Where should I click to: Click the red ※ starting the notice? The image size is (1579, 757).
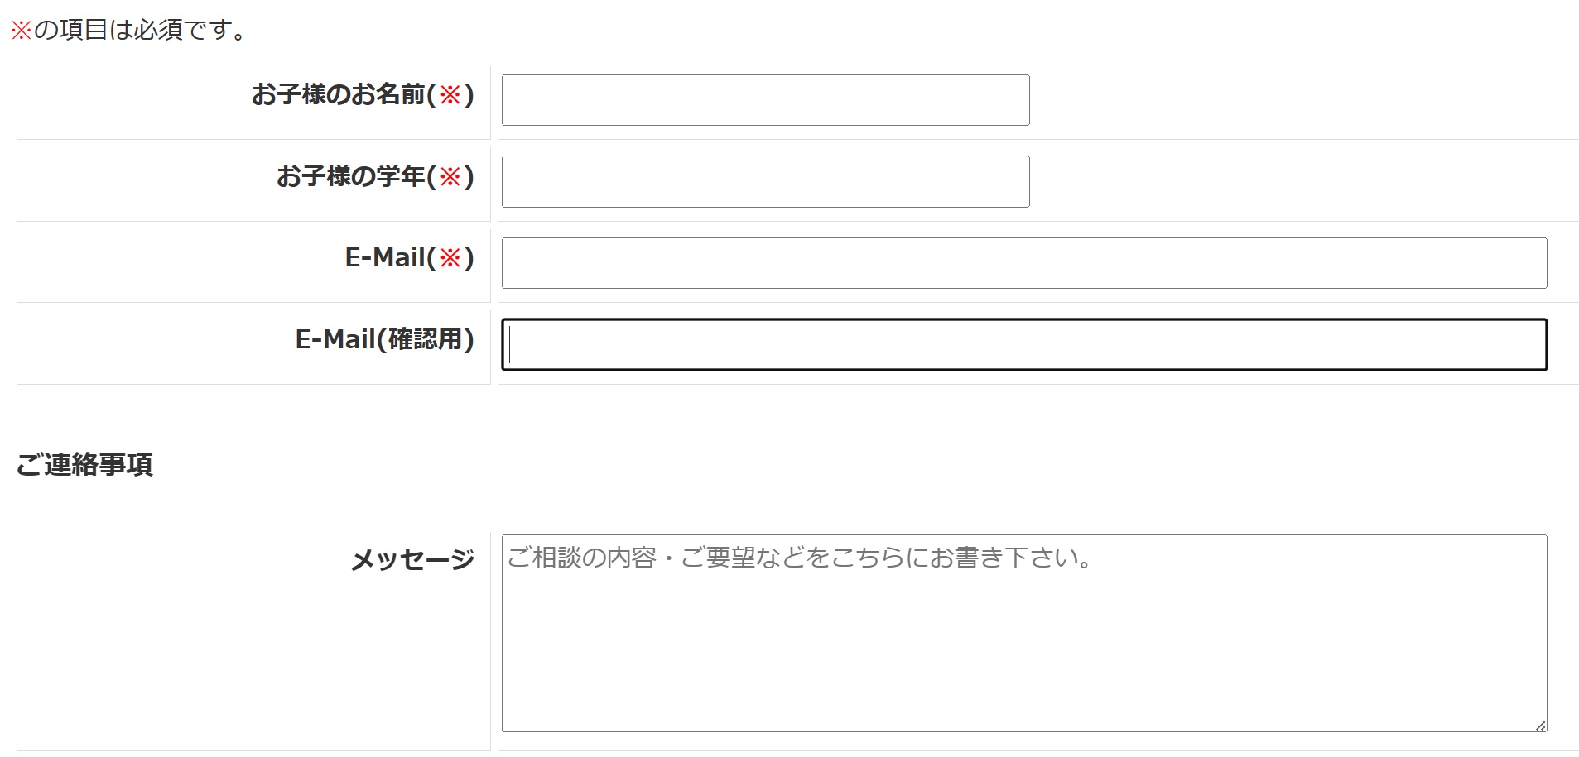21,31
